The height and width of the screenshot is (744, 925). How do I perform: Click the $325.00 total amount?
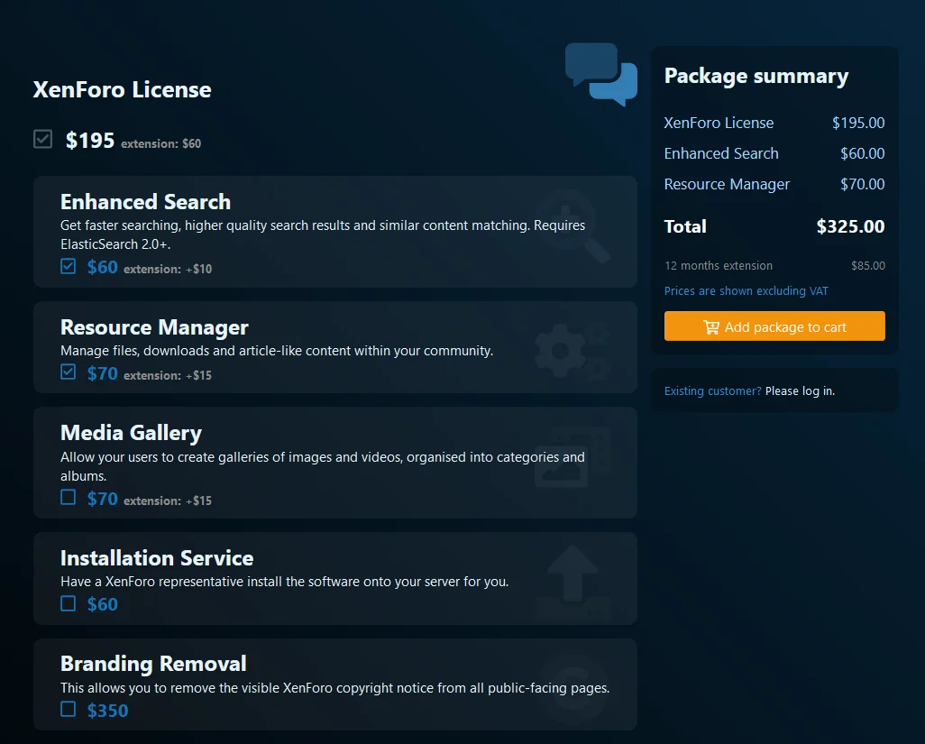(850, 226)
